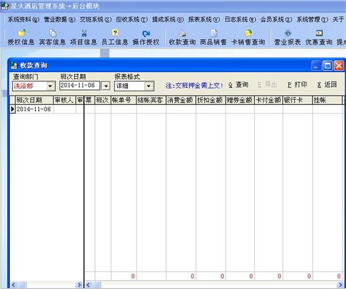Click the 折扣金额 column header
The width and height of the screenshot is (346, 289).
tap(210, 100)
